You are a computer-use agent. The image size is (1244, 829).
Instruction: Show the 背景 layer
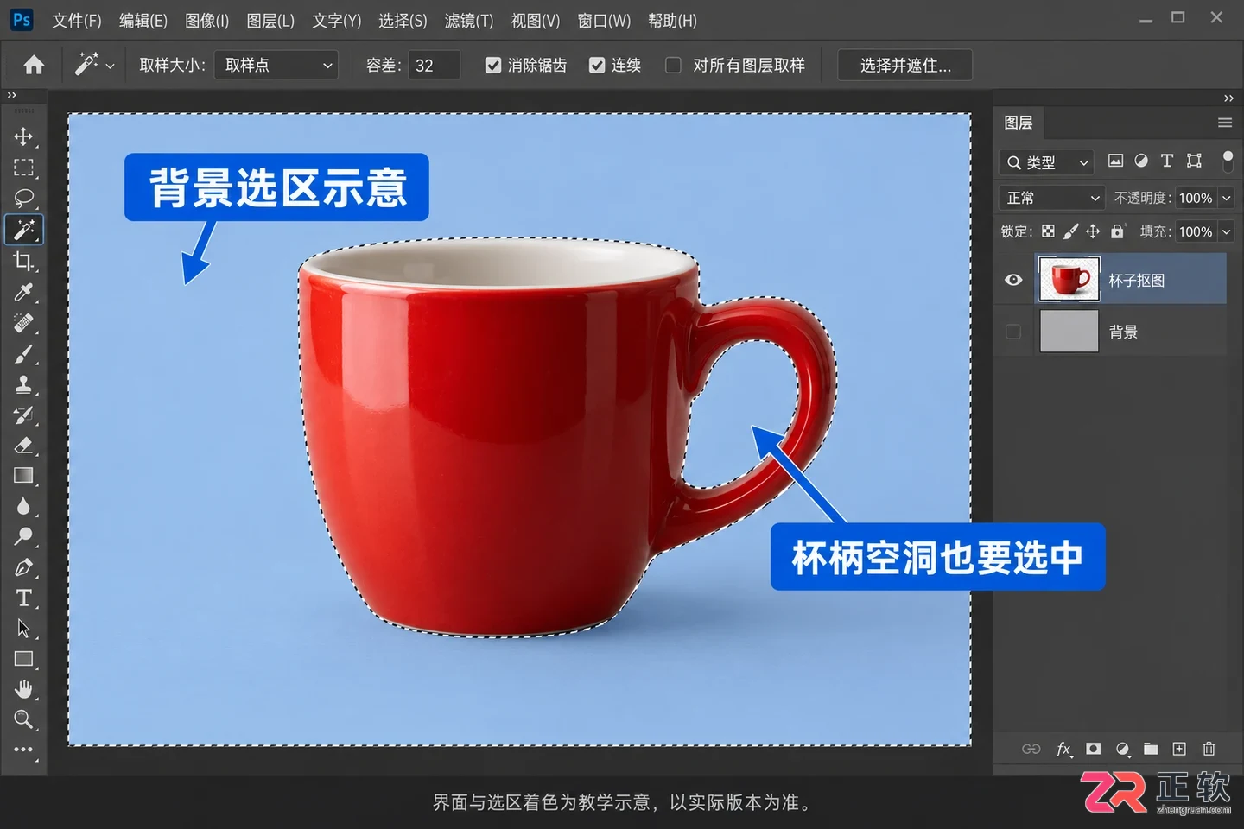1013,332
